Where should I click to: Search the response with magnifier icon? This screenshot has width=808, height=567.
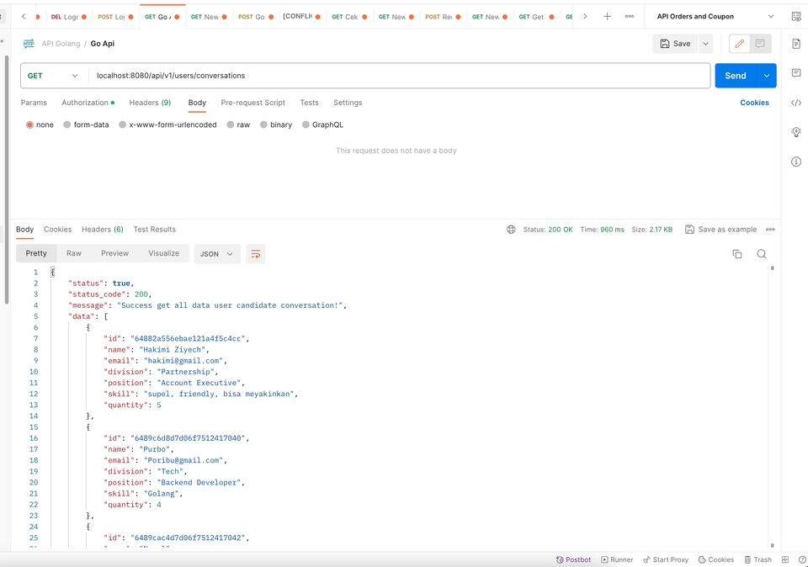click(x=762, y=254)
